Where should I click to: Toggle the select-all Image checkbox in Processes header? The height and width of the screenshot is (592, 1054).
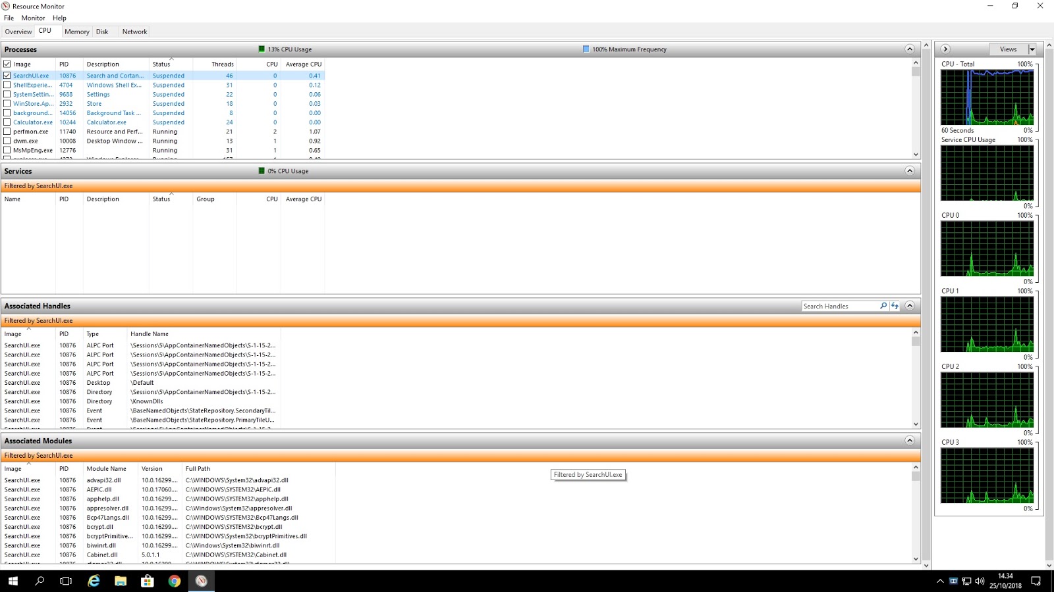pyautogui.click(x=7, y=64)
